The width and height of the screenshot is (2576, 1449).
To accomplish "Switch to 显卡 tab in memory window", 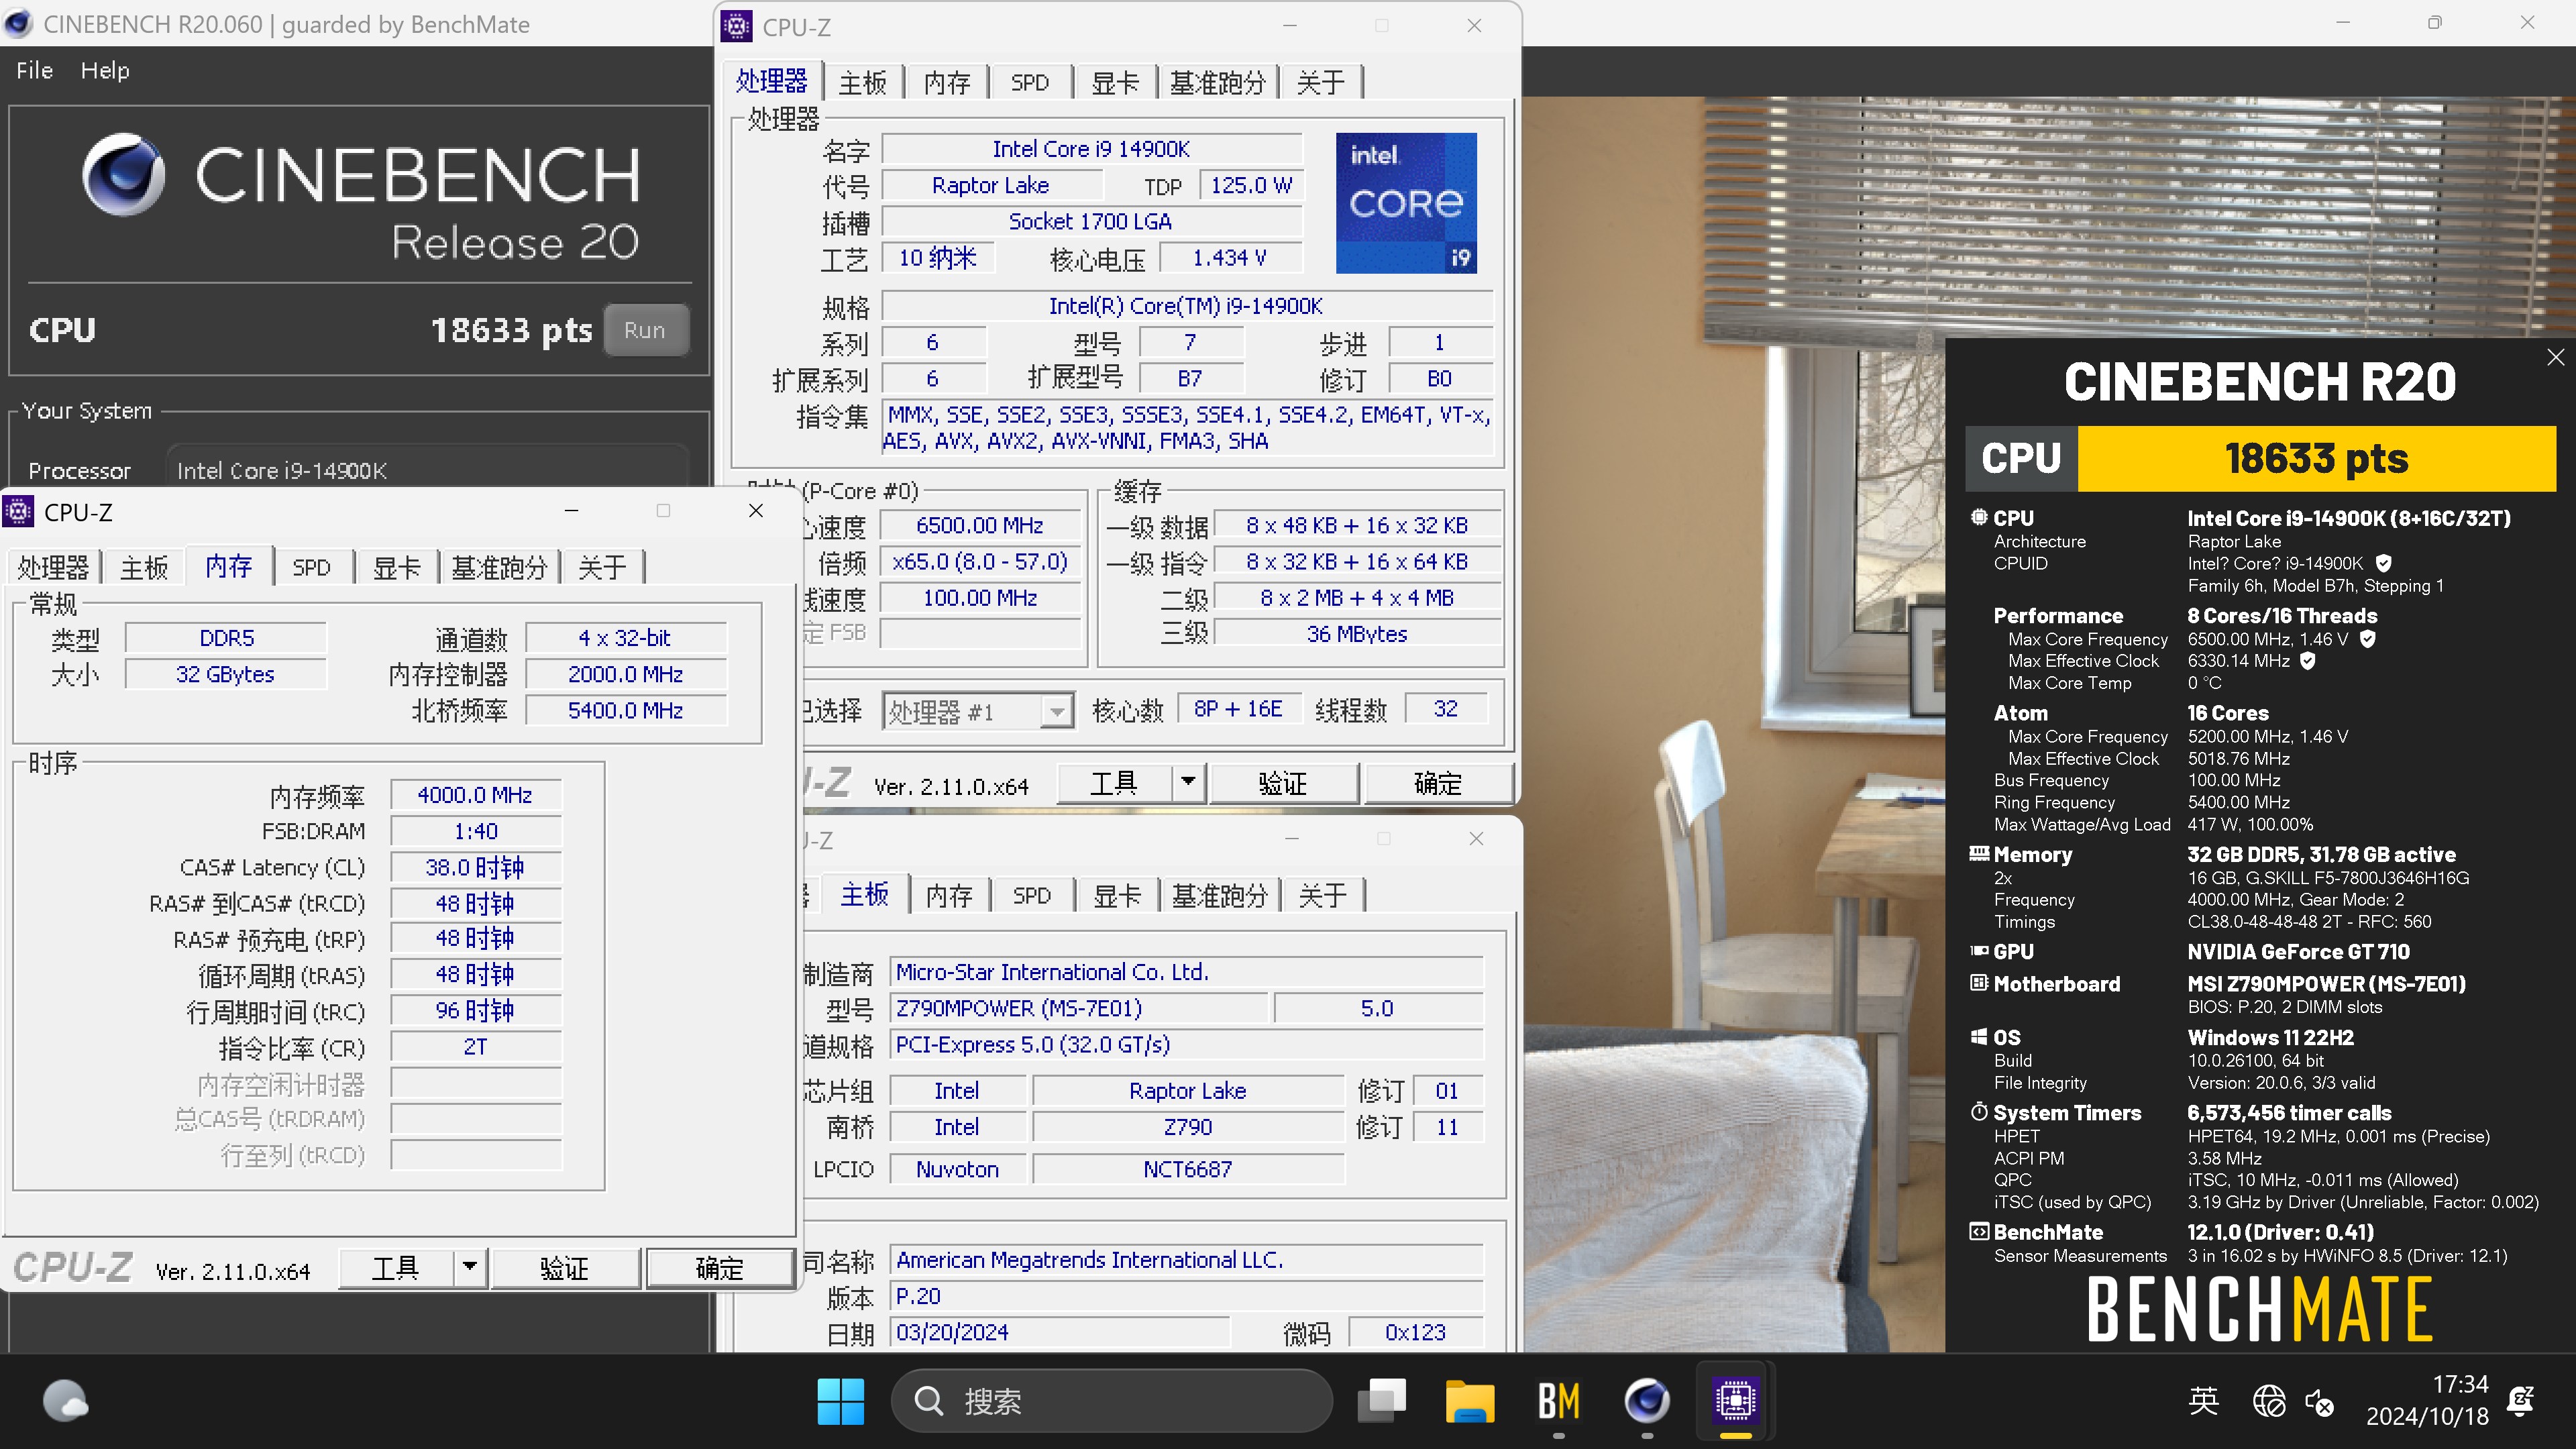I will click(396, 568).
